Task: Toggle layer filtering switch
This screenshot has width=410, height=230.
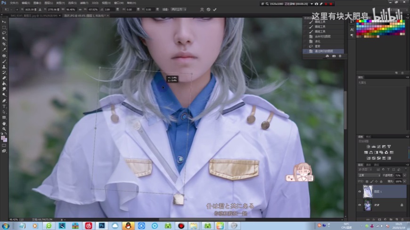Action: click(406, 170)
